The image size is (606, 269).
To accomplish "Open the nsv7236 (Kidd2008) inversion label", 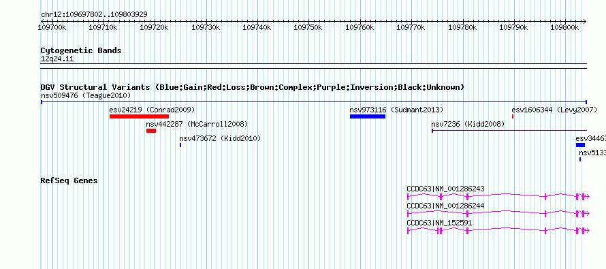I will 468,124.
